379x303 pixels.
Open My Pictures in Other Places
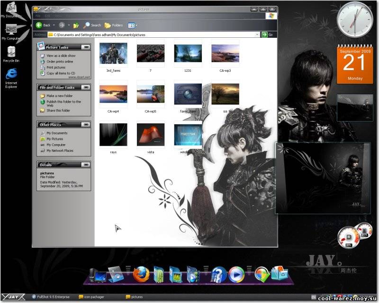pos(54,139)
